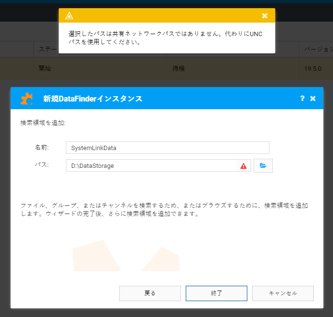Cancel the wizard with キャンセル button

(282, 293)
